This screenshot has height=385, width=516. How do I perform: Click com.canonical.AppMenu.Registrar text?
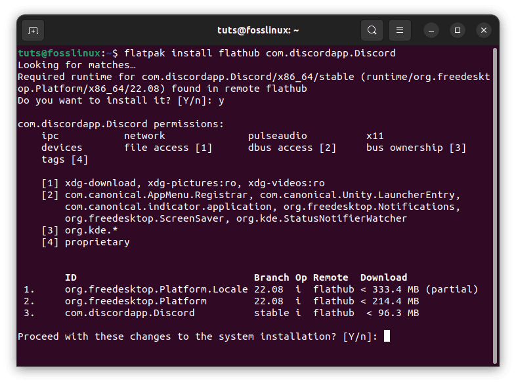tap(156, 195)
